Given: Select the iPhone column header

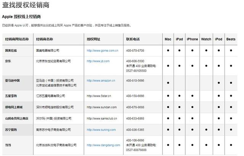Looking at the screenshot, I should click(x=192, y=39).
